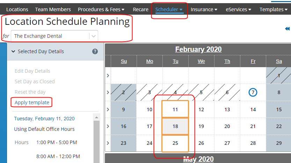Image resolution: width=291 pixels, height=163 pixels.
Task: Select the circled date February 7
Action: [253, 92]
